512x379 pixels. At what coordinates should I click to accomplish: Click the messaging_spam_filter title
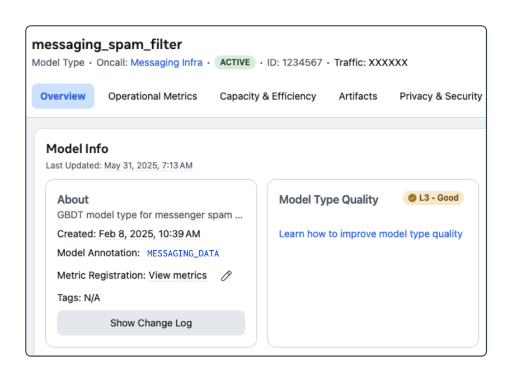pyautogui.click(x=107, y=45)
